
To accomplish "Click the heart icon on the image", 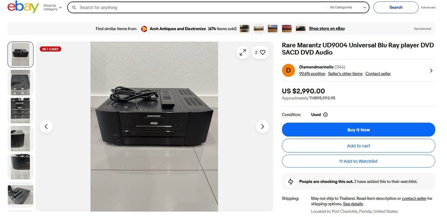I will pyautogui.click(x=263, y=53).
